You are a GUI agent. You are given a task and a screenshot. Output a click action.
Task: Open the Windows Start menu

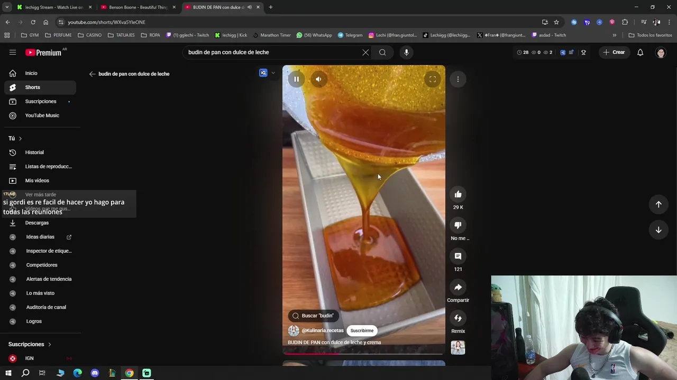coord(8,373)
